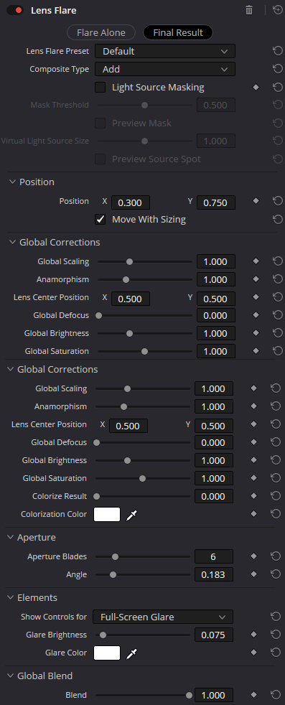Reset the Blend value
The width and height of the screenshot is (285, 705).
[275, 695]
